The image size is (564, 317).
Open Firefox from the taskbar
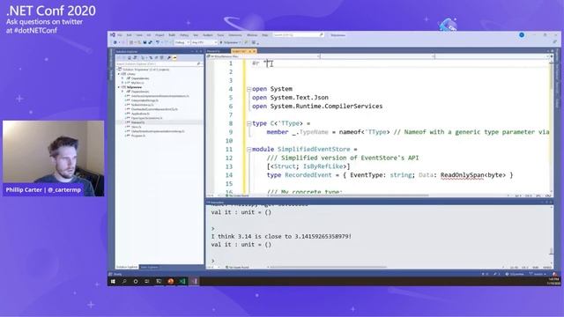170,282
